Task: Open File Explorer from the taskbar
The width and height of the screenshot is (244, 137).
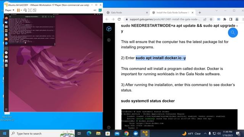Action: (x=98, y=134)
